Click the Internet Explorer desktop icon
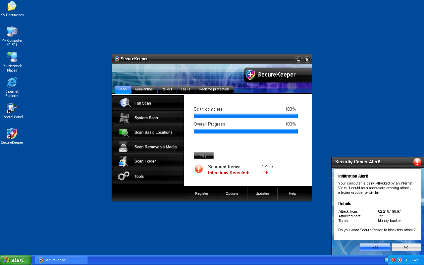Viewport: 424px width, 265px height. [12, 83]
